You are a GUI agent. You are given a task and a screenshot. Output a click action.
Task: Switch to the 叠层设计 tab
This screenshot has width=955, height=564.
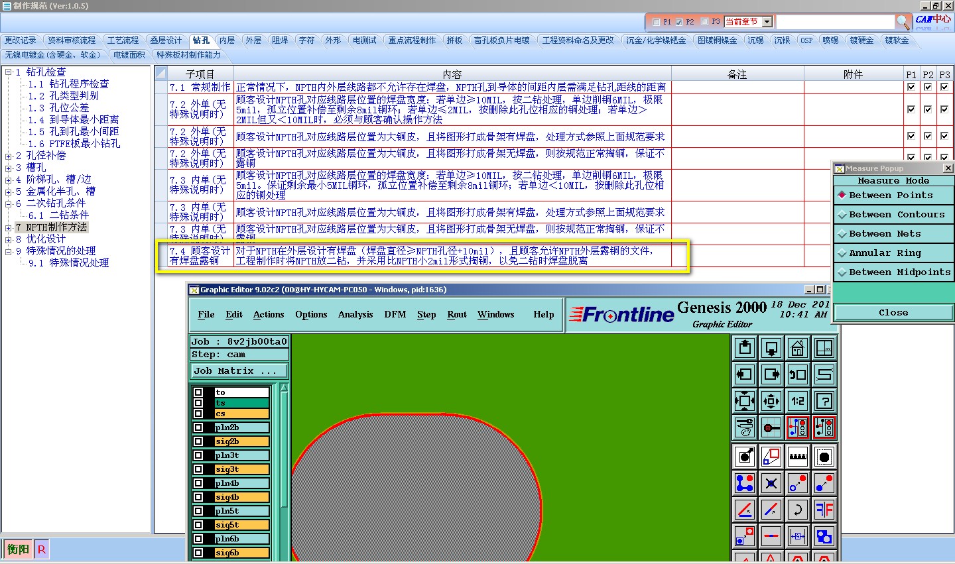pyautogui.click(x=165, y=40)
